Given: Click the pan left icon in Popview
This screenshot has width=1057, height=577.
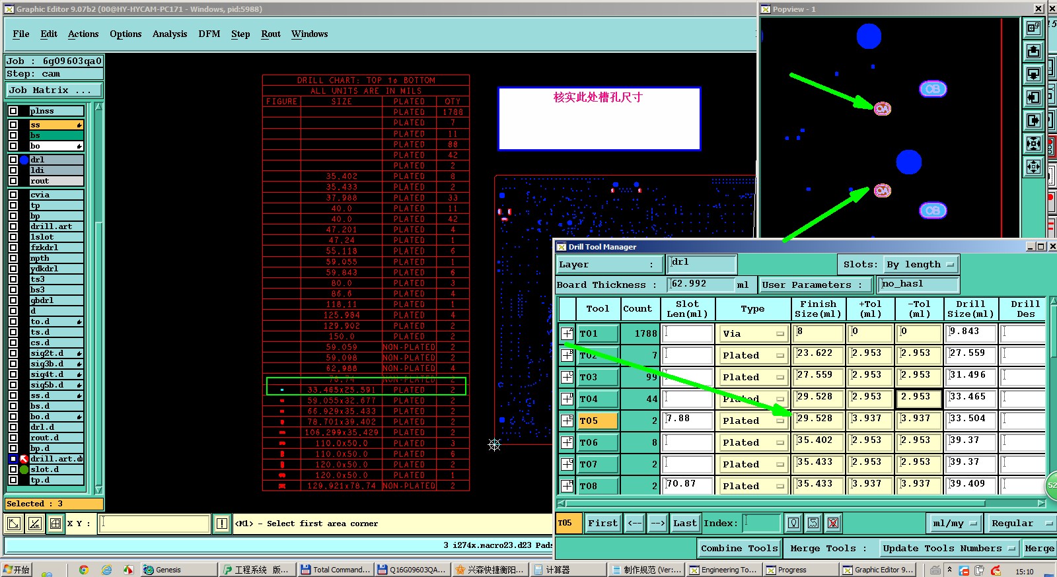Looking at the screenshot, I should [x=1033, y=98].
